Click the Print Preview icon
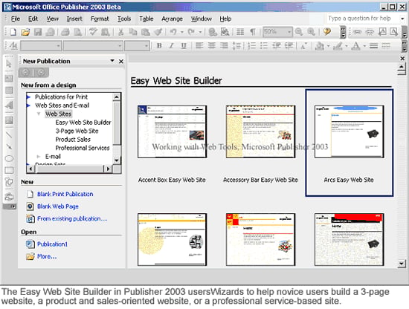409x309 pixels. 78,32
